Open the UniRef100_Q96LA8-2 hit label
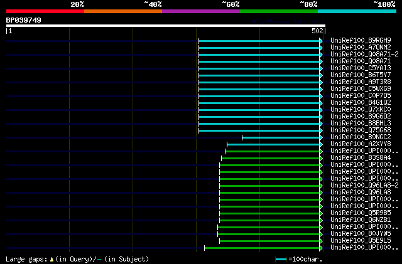The width and height of the screenshot is (402, 264). click(364, 185)
